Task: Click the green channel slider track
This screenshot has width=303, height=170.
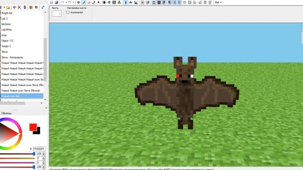Action: click(18, 158)
